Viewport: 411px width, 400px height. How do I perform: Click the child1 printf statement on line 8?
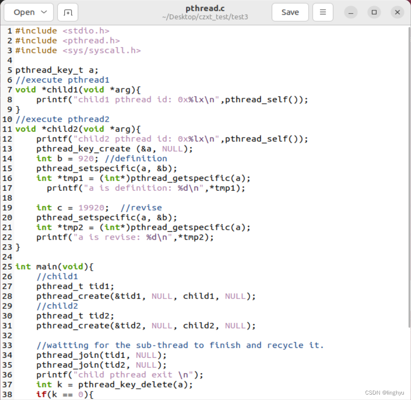[172, 100]
